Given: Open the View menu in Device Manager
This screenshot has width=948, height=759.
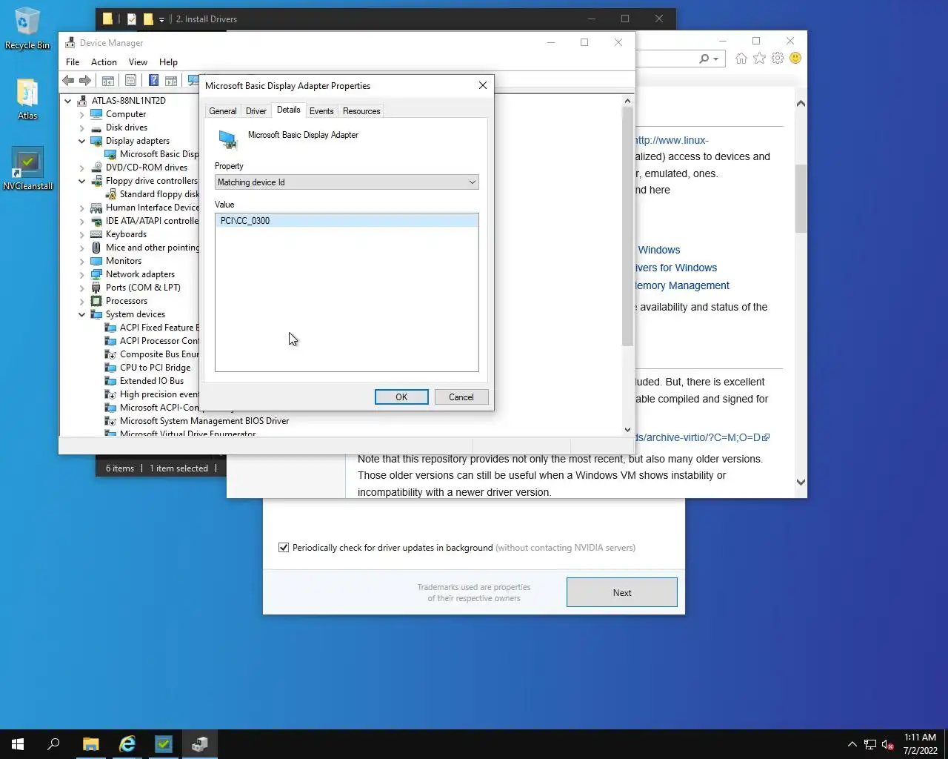Looking at the screenshot, I should coord(138,62).
